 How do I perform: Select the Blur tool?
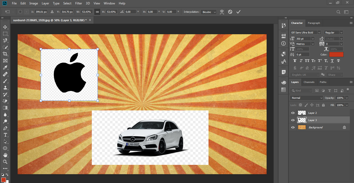(x=5, y=115)
